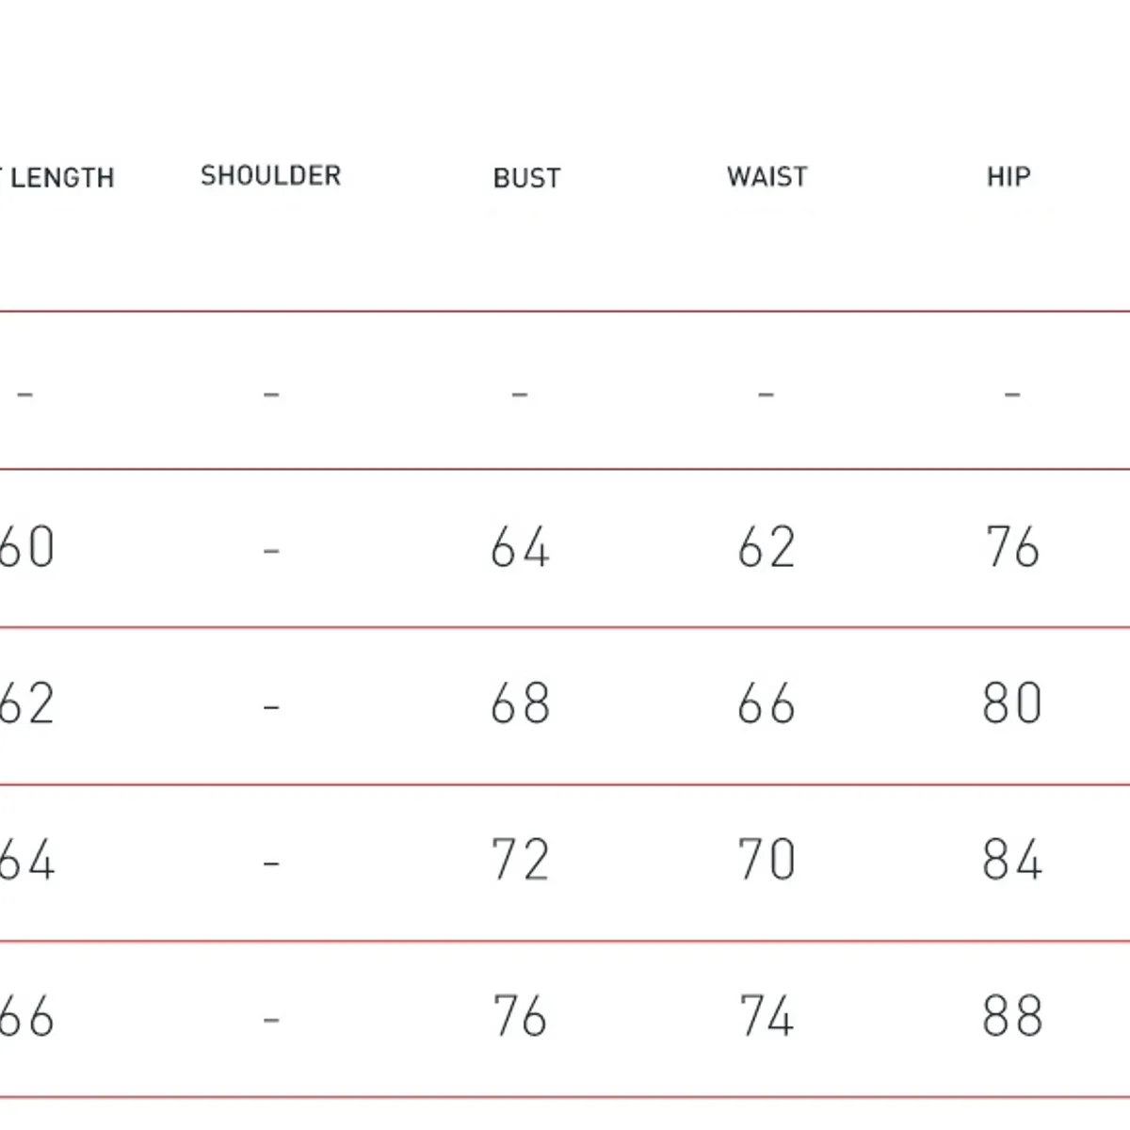Click the BUST column header

coord(526,178)
